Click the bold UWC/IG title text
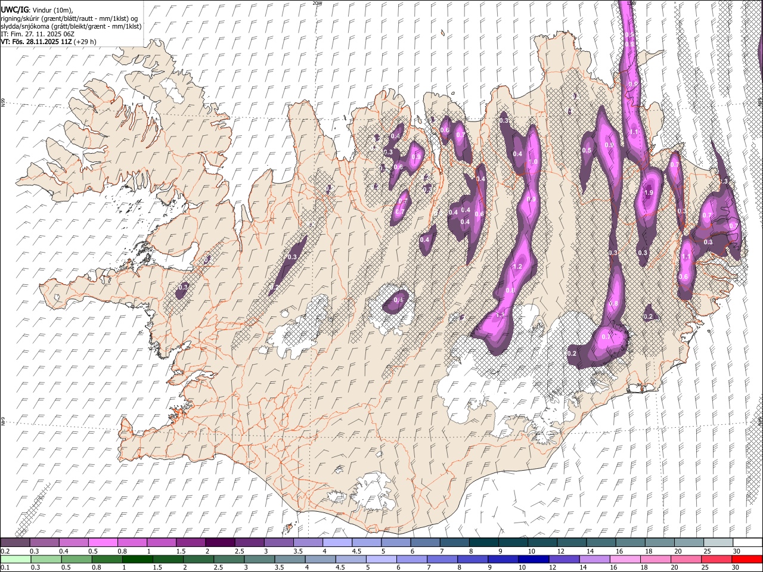763x572 pixels. [14, 10]
